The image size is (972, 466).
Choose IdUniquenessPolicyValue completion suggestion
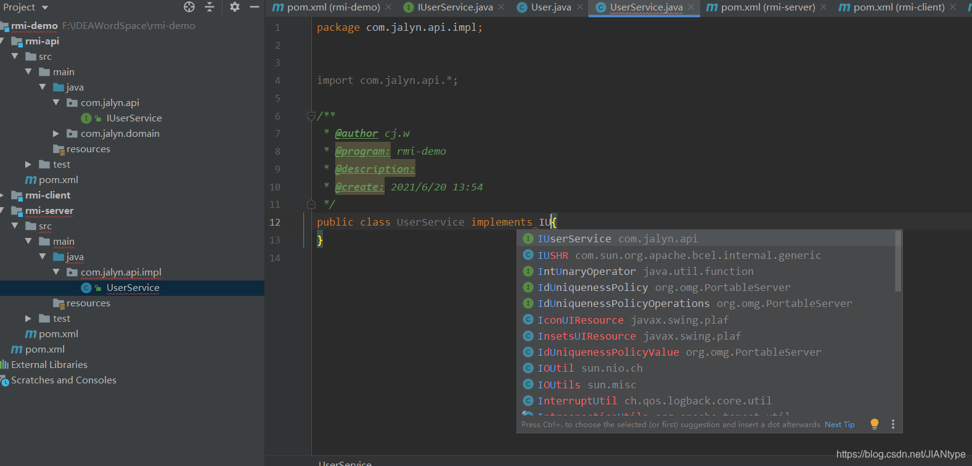point(706,352)
